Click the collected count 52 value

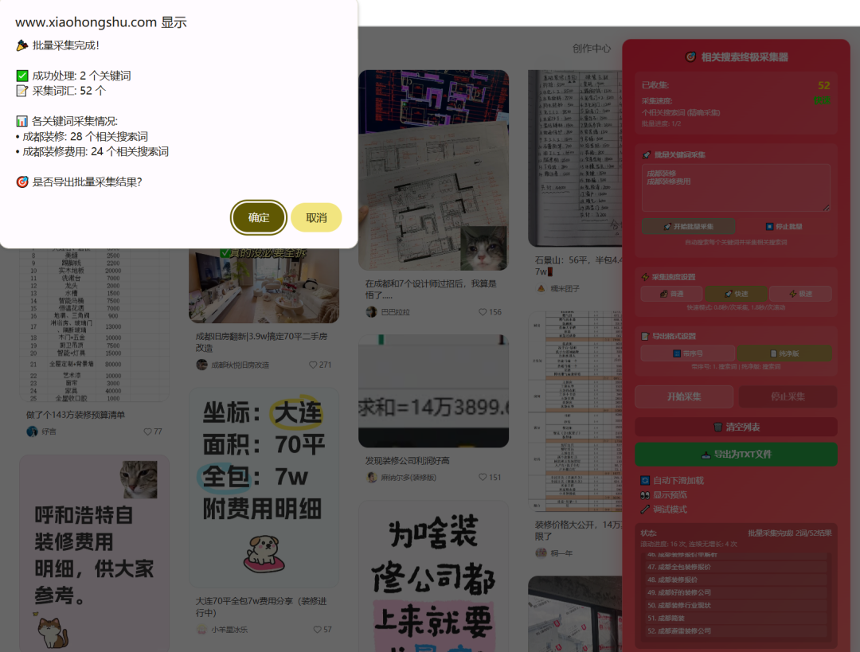tap(824, 85)
